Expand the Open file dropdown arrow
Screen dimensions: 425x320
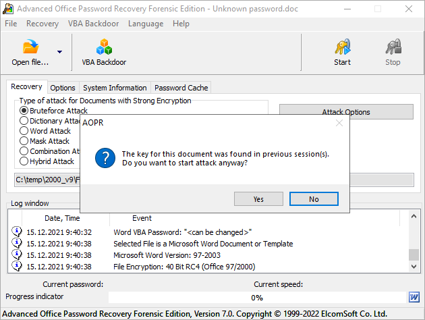pos(59,51)
